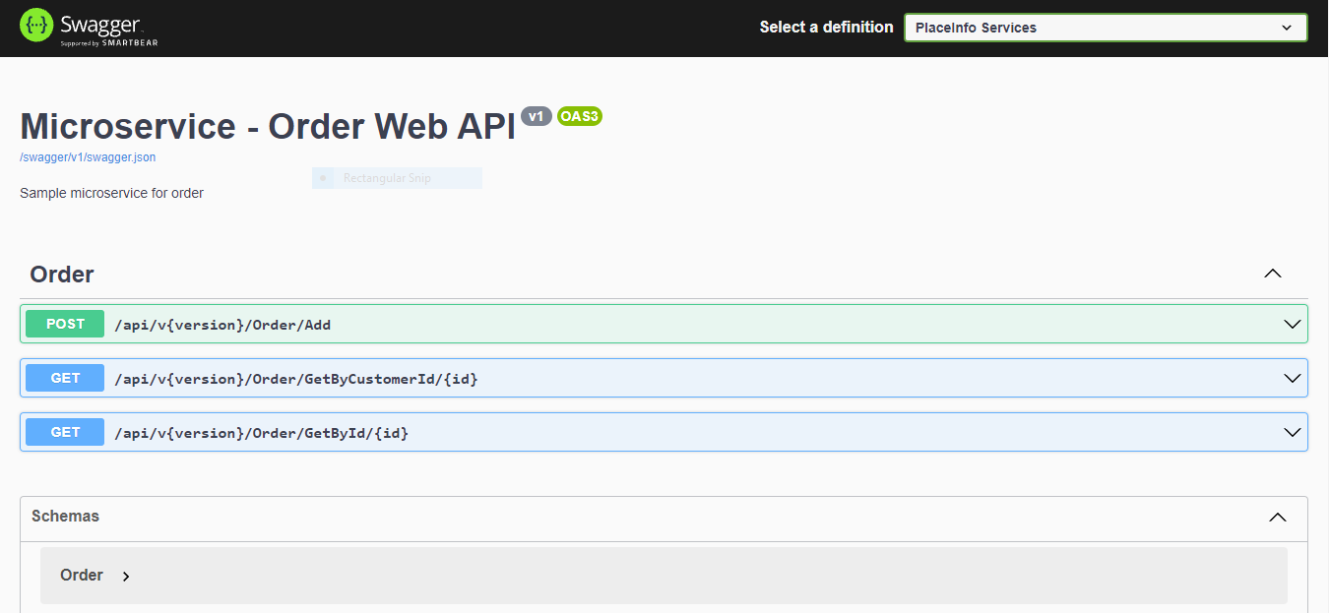1329x613 pixels.
Task: Click the POST method badge for Order/Add
Action: pos(65,324)
